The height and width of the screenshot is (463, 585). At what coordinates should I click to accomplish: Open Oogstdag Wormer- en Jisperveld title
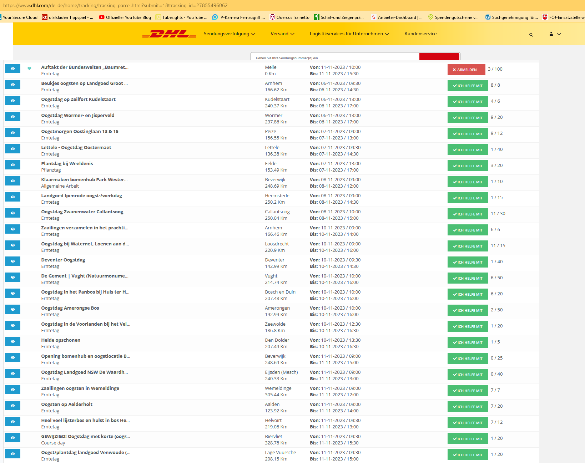coord(78,115)
